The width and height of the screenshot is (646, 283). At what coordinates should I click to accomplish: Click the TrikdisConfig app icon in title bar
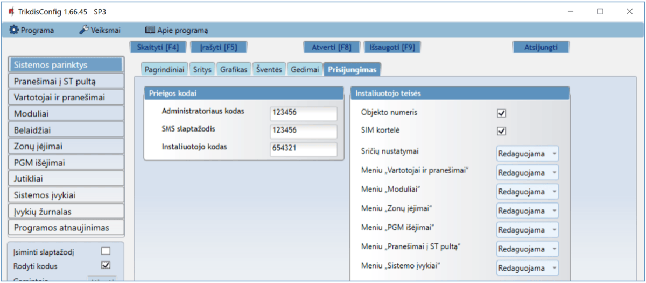tap(11, 11)
